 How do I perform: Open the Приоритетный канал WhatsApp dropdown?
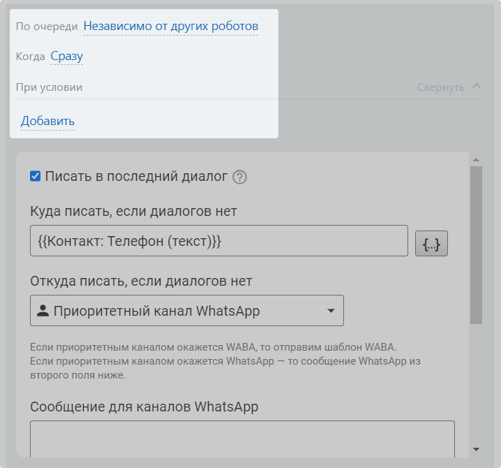[186, 311]
